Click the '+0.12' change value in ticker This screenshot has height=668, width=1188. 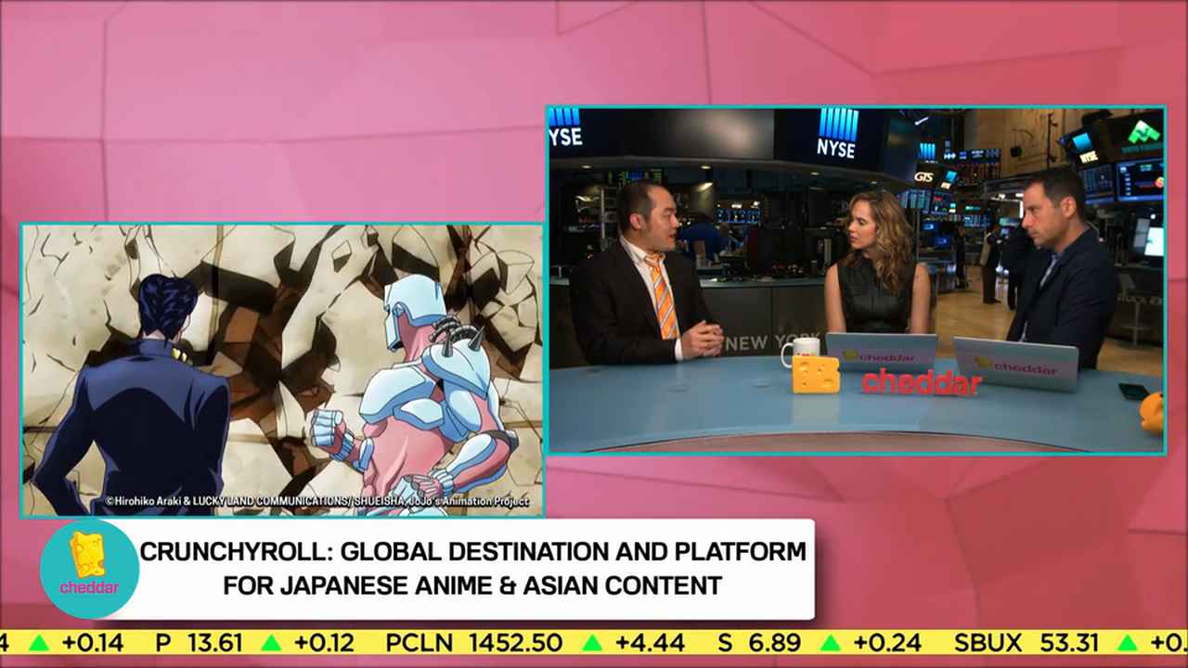coord(325,643)
